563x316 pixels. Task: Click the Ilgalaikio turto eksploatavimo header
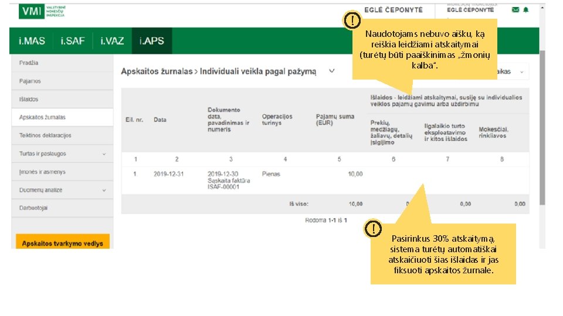446,133
